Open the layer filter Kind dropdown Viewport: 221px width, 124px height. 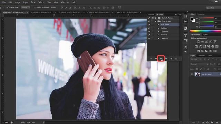click(x=196, y=60)
